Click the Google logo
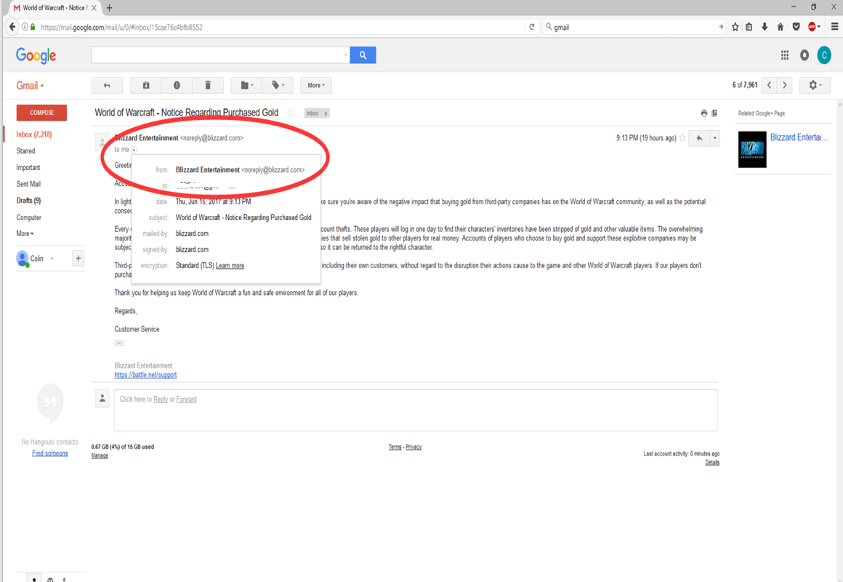 click(36, 55)
